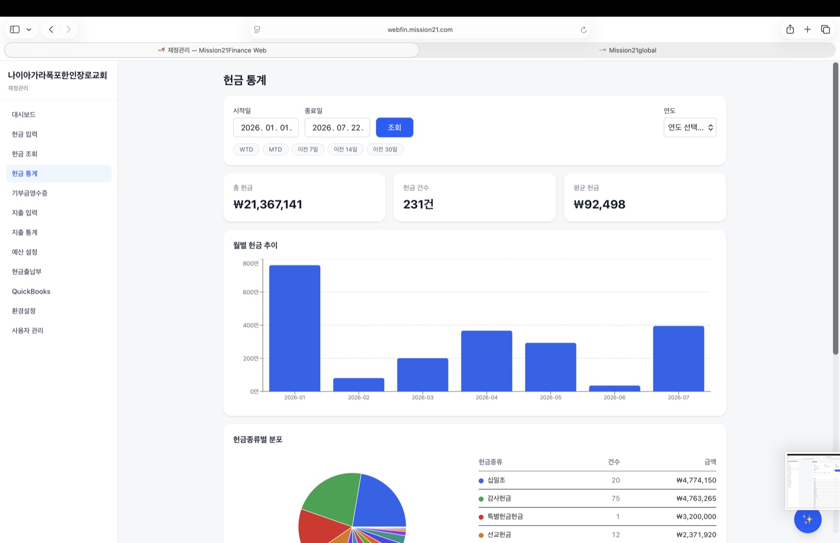
Task: Click the 2026-07 bar in chart
Action: (x=679, y=359)
